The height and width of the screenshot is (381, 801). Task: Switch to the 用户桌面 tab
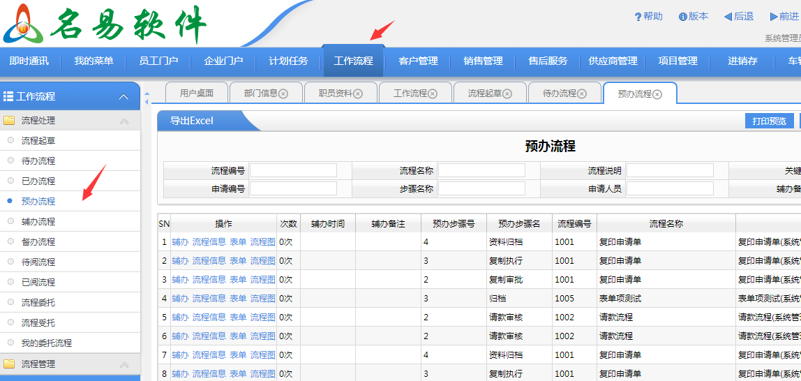tap(196, 94)
